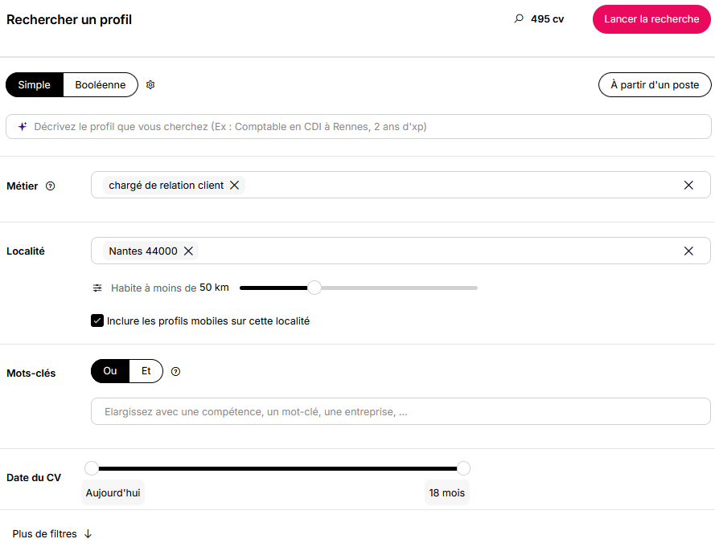The image size is (715, 547).
Task: Click 'Lancer la recherche' button
Action: point(651,19)
